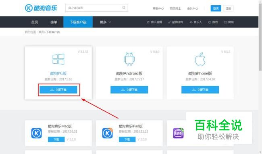Click the Android robot icon
262x154 pixels.
(129, 59)
